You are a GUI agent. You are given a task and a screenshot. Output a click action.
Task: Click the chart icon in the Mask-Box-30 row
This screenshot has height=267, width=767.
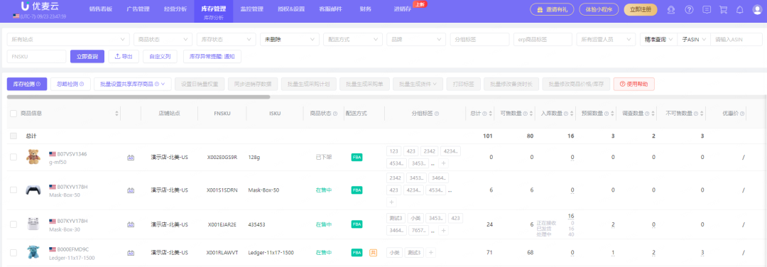point(131,224)
